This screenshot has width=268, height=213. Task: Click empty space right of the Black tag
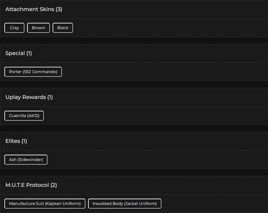[x=168, y=28]
